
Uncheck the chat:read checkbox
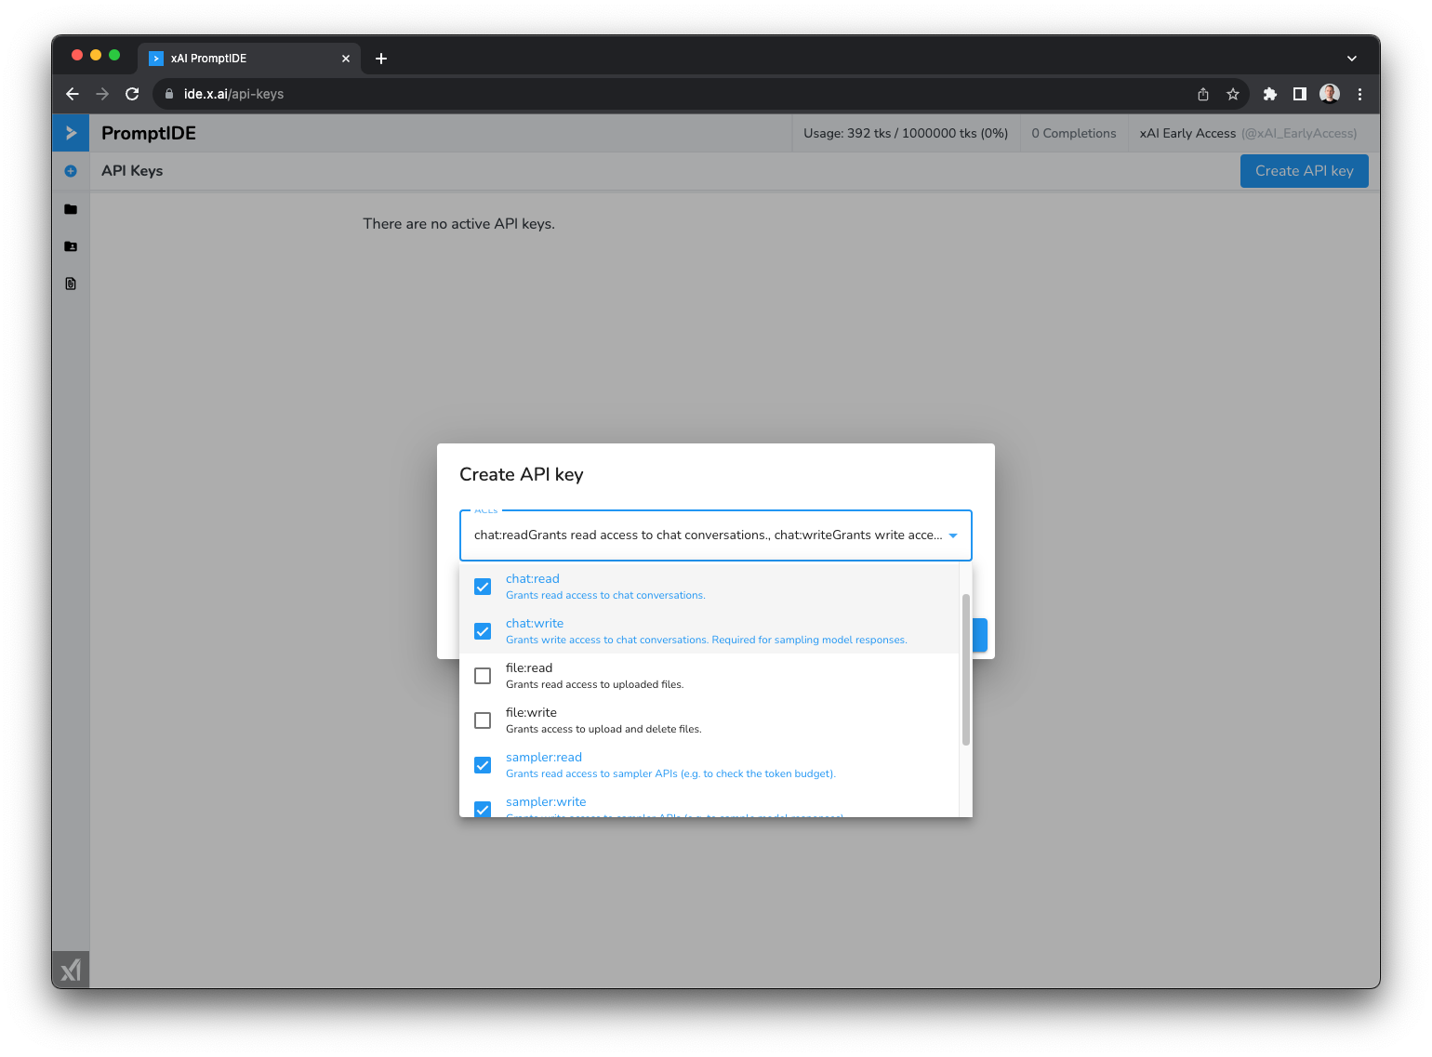(483, 587)
